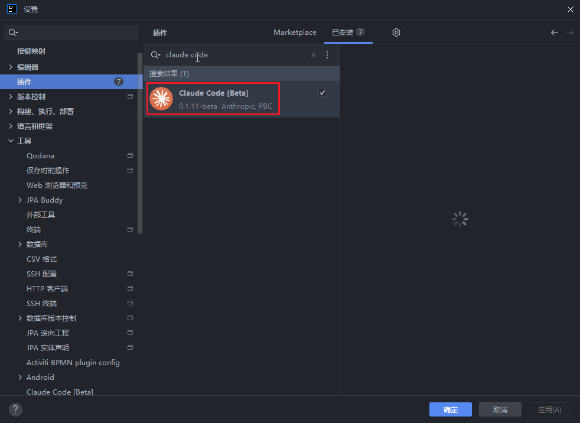Image resolution: width=580 pixels, height=423 pixels.
Task: Expand the 编辑器 settings node
Action: [x=11, y=67]
